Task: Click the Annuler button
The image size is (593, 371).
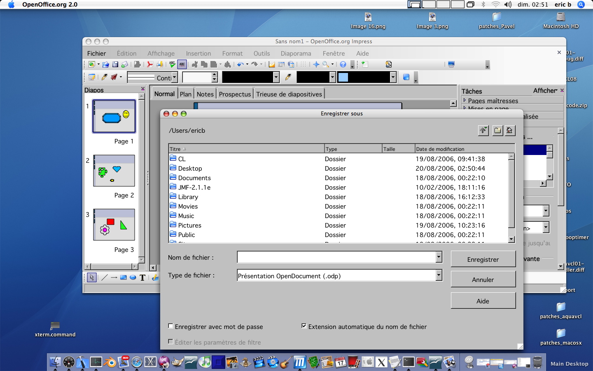Action: pyautogui.click(x=483, y=279)
